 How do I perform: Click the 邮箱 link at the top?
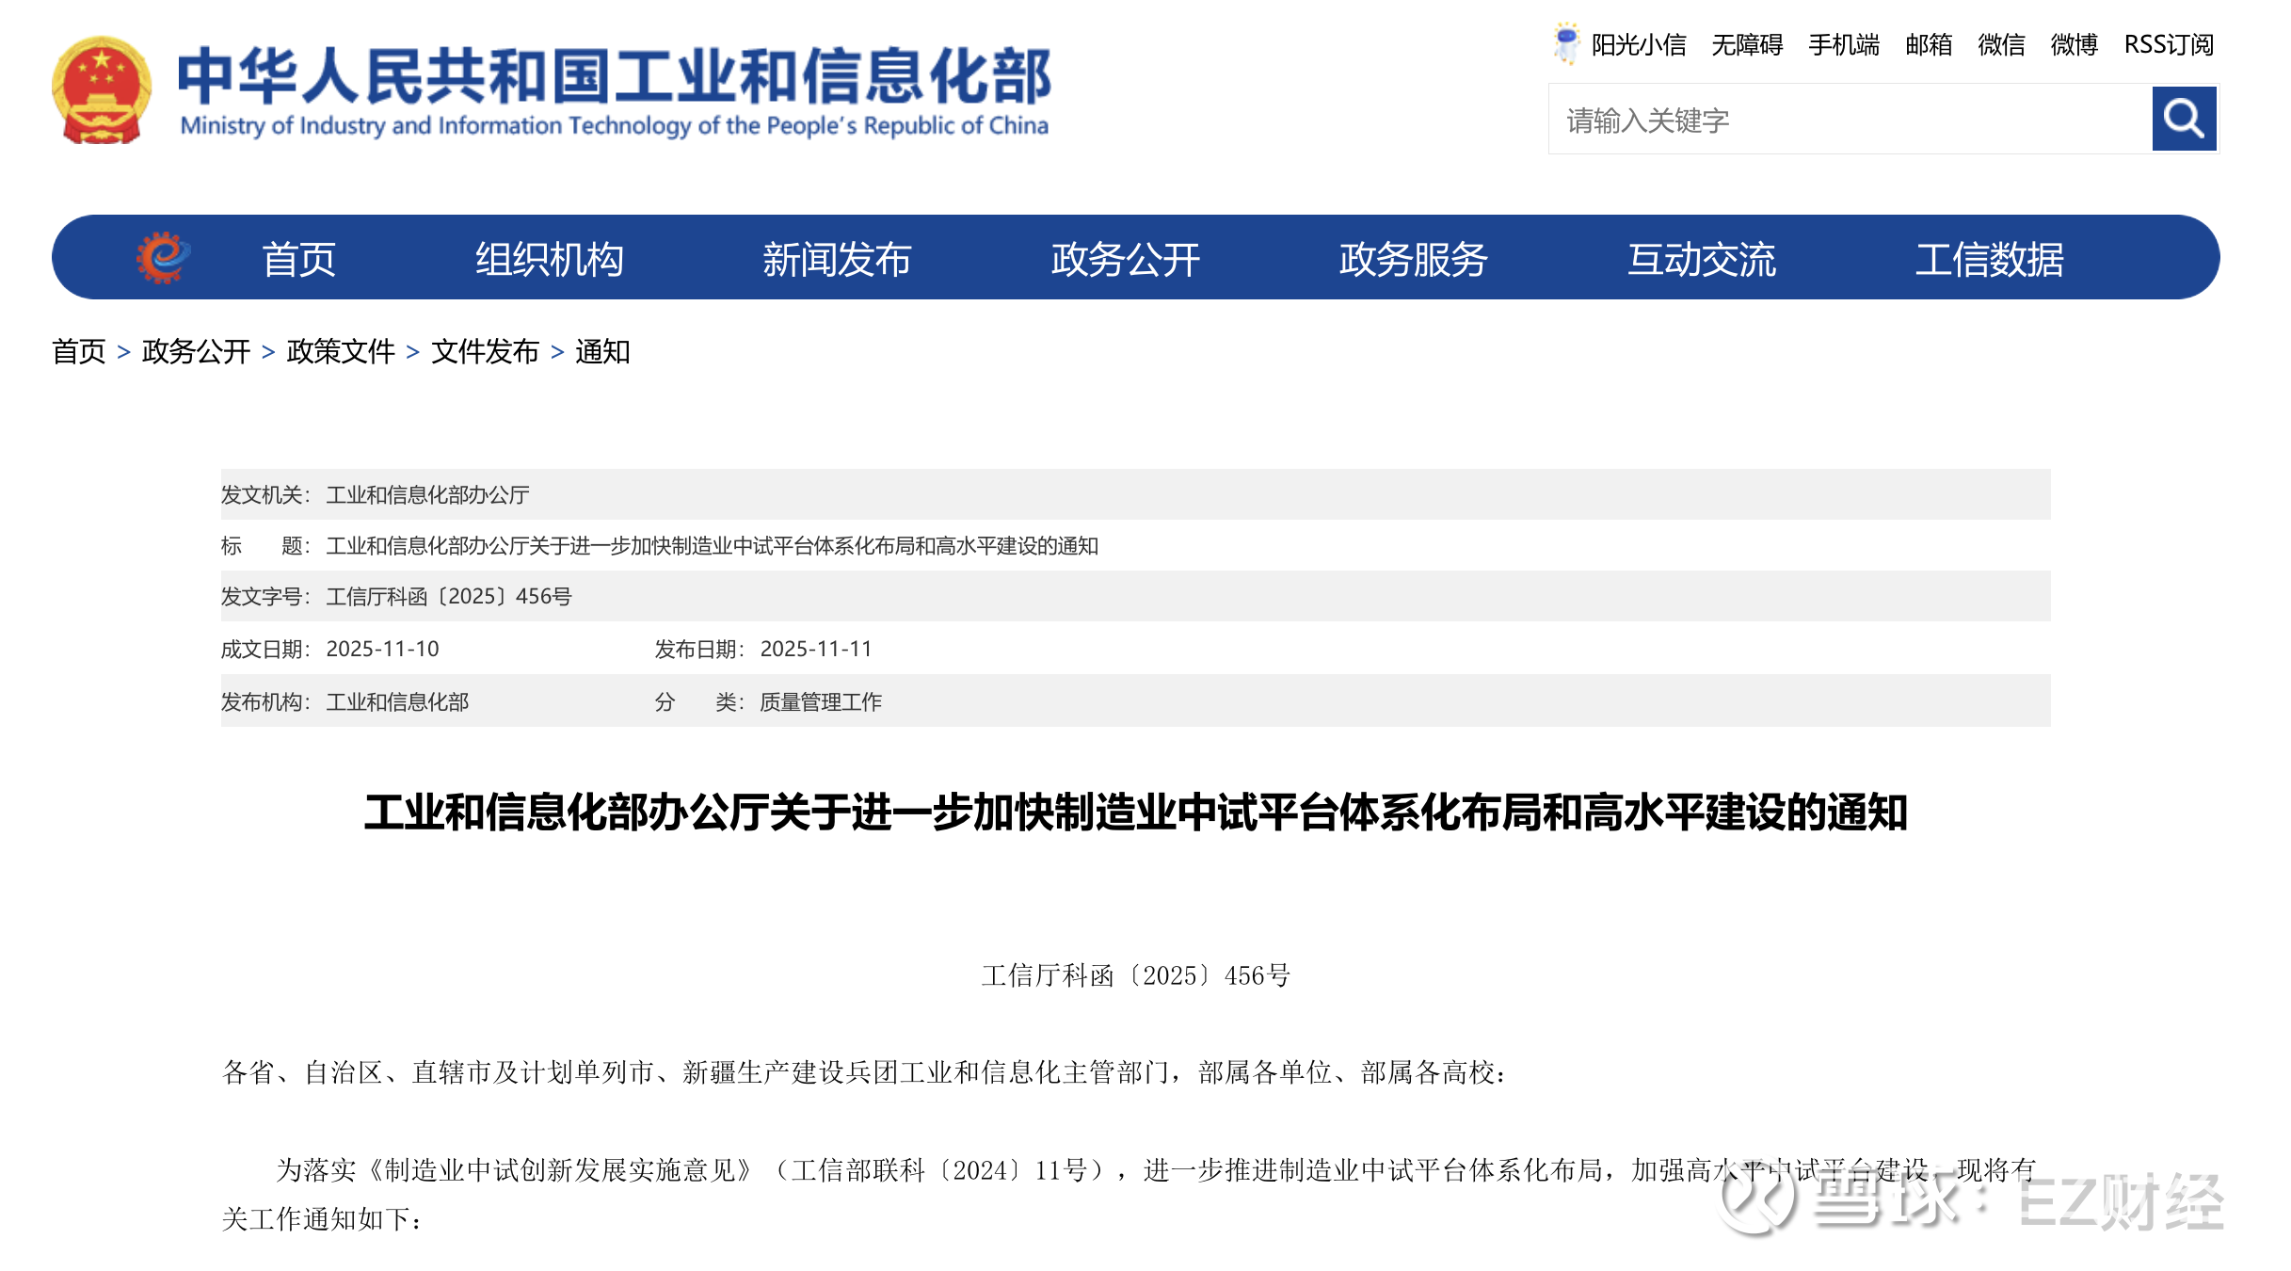[1928, 44]
